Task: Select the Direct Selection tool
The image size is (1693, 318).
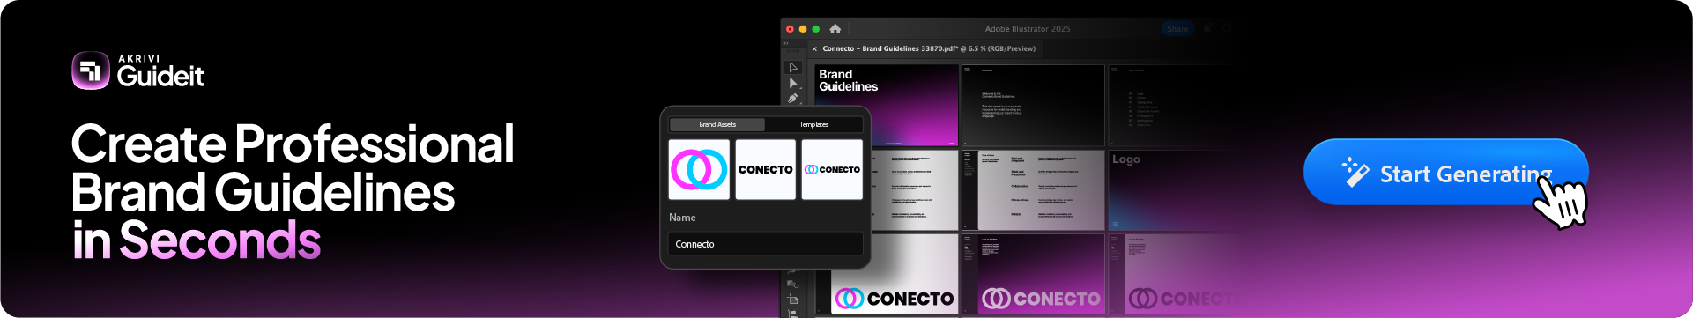Action: pos(793,83)
